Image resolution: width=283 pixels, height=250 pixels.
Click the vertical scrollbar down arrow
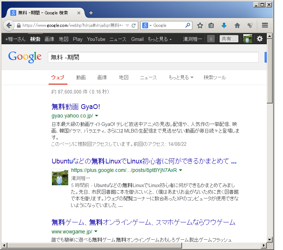pos(270,240)
